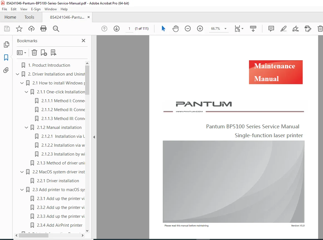Collapse 2.2 MacOS system driver bookmark
Image resolution: width=323 pixels, height=240 pixels.
point(22,172)
